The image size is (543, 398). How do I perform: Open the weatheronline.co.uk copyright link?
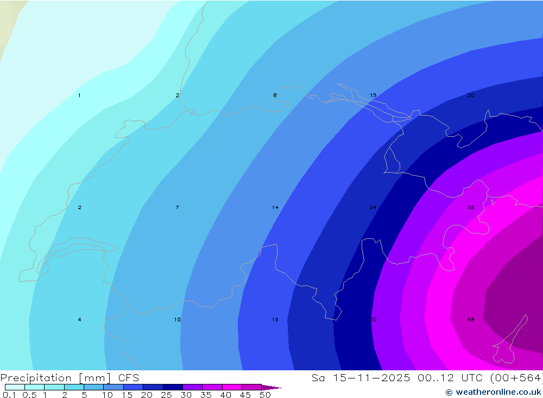coord(493,392)
